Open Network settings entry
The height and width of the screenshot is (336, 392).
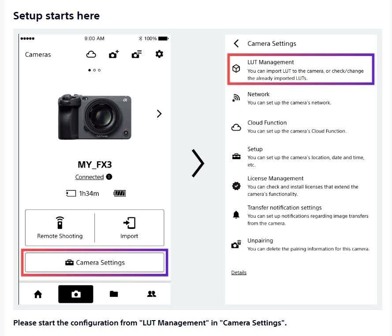pos(301,98)
